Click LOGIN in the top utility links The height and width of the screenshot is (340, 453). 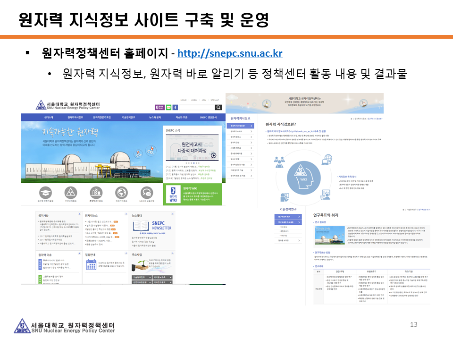(x=194, y=100)
